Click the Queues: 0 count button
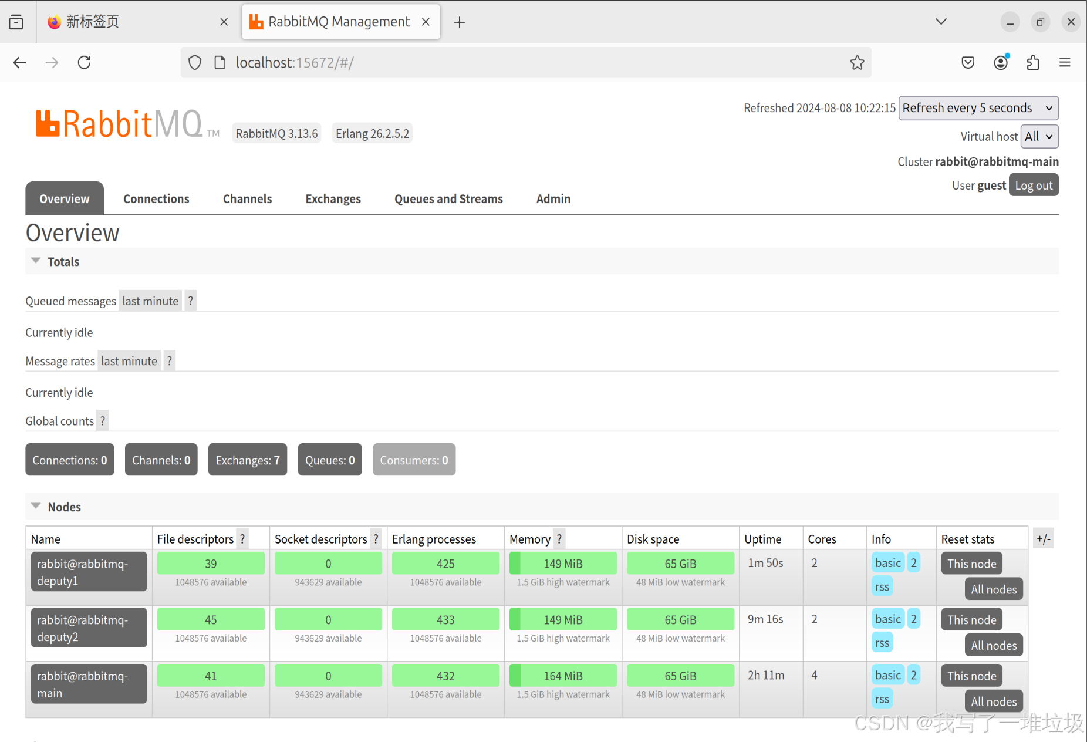The height and width of the screenshot is (742, 1087). 330,460
